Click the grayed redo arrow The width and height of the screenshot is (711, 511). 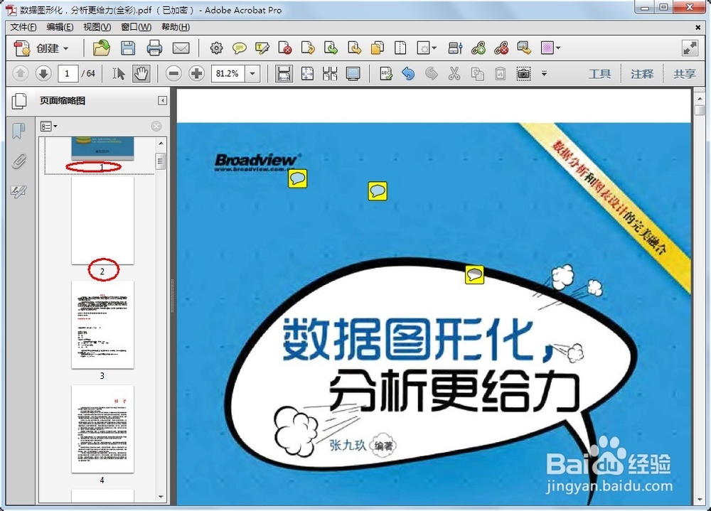[432, 73]
